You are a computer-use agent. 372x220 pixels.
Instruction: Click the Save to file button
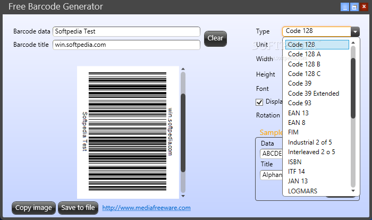coord(78,208)
